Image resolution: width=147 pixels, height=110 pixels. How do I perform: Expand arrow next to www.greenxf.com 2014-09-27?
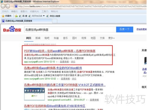coord(87,100)
